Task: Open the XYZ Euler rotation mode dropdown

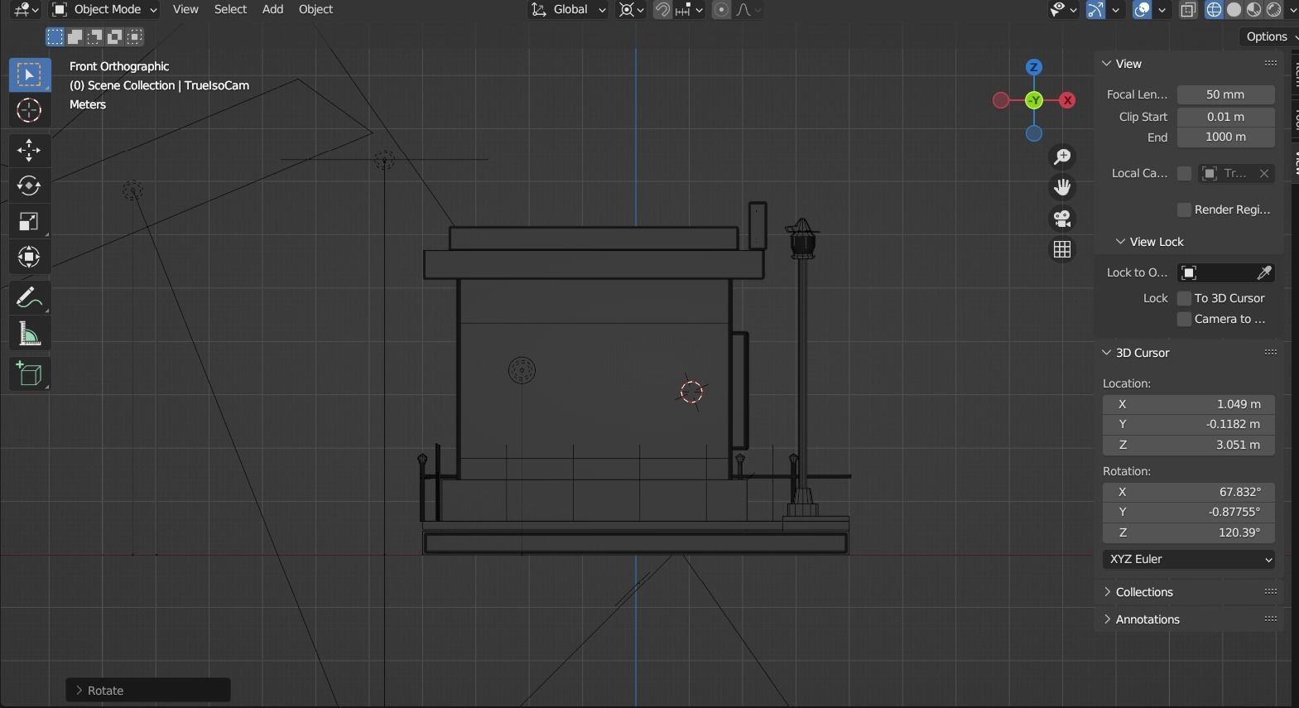Action: click(1189, 559)
